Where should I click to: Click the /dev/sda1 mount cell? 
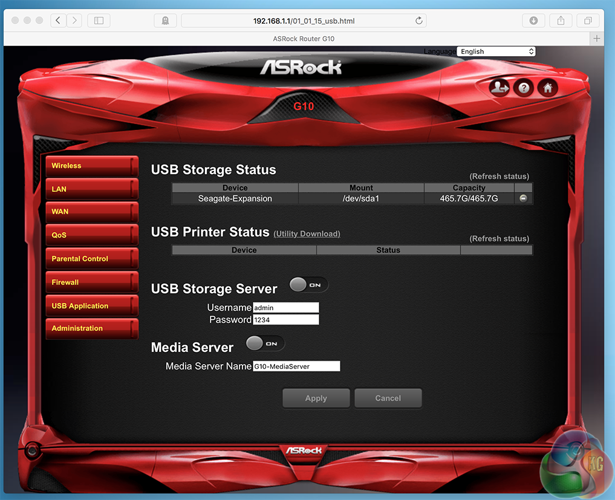coord(361,198)
